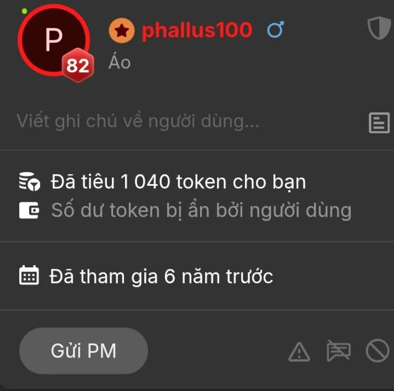The height and width of the screenshot is (391, 394).
Task: Click the calendar join date icon
Action: 29,275
